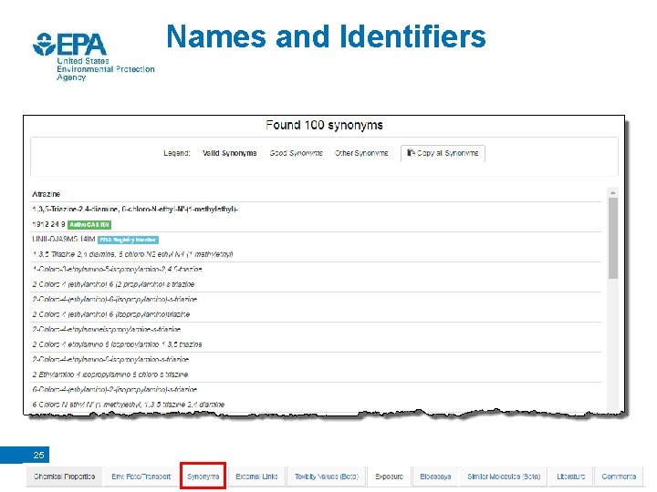Select the Synonyms tab
The width and height of the screenshot is (657, 492).
point(203,477)
